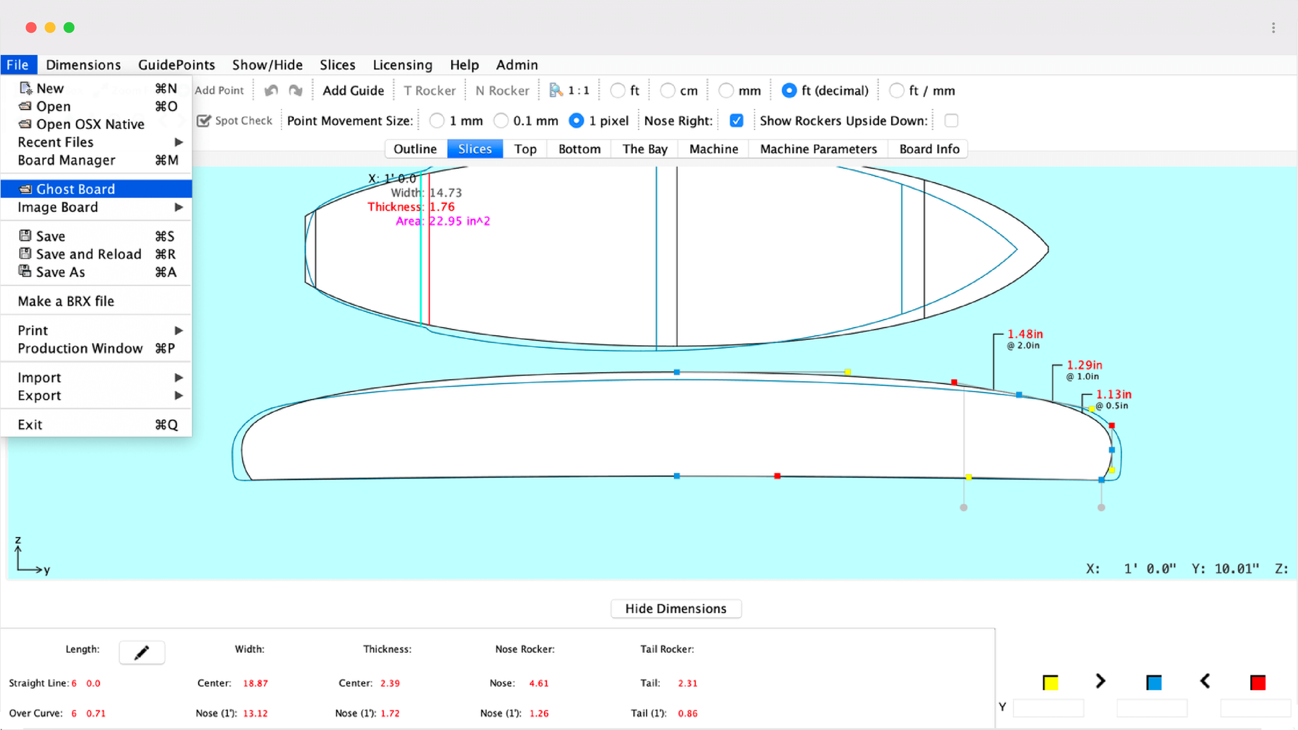Select the 0.1 mm movement size radio
This screenshot has height=730, width=1298.
[x=501, y=121]
